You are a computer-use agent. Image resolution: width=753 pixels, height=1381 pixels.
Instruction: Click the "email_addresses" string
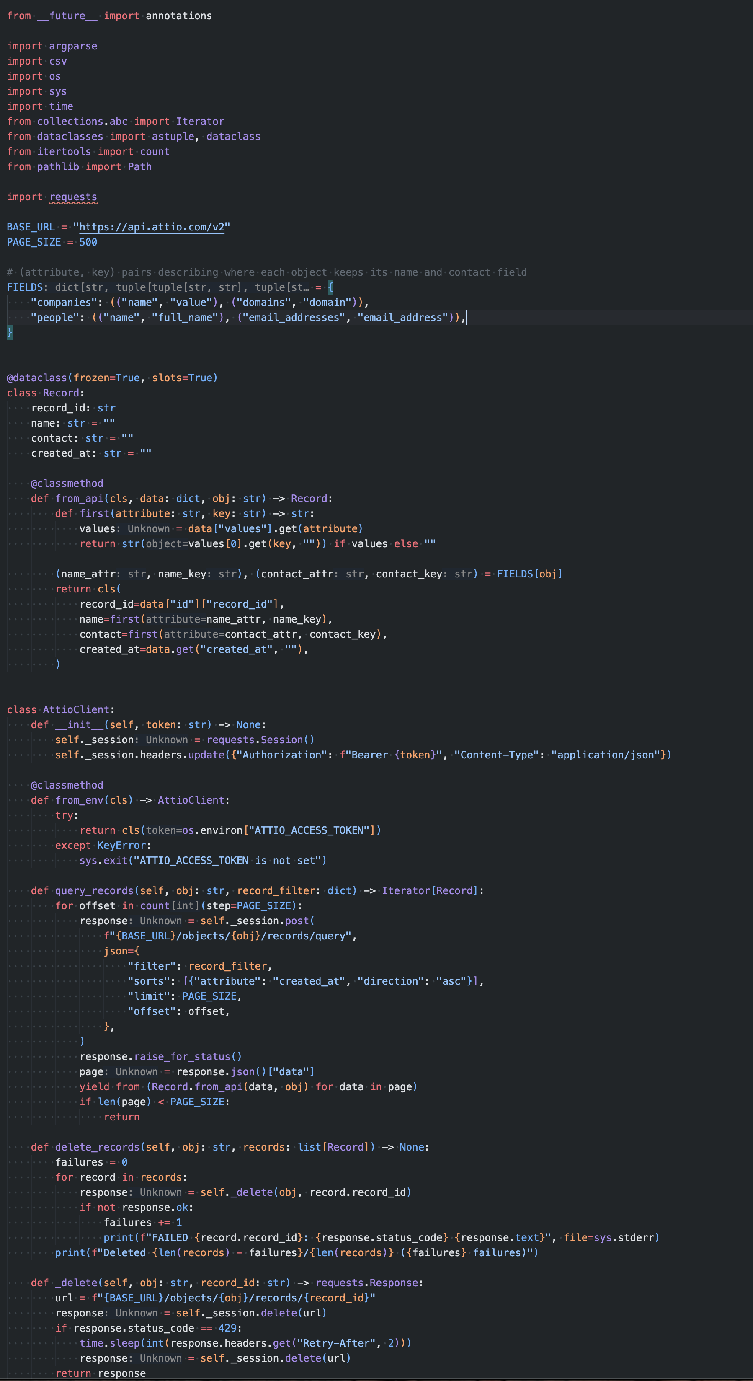coord(294,317)
